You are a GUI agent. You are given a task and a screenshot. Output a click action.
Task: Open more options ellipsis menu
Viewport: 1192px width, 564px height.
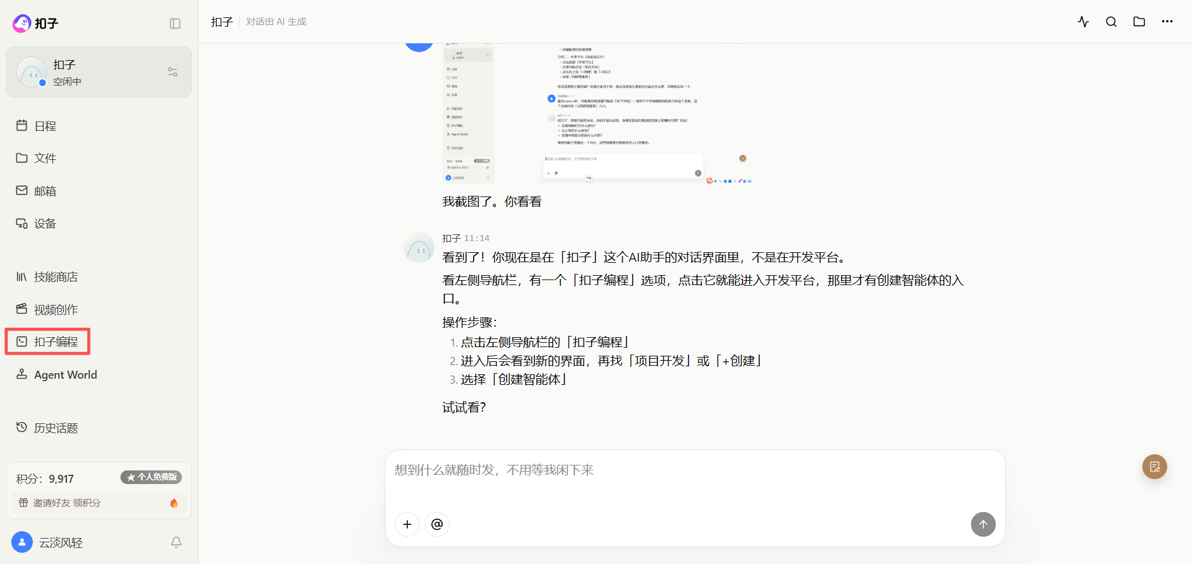click(x=1167, y=22)
